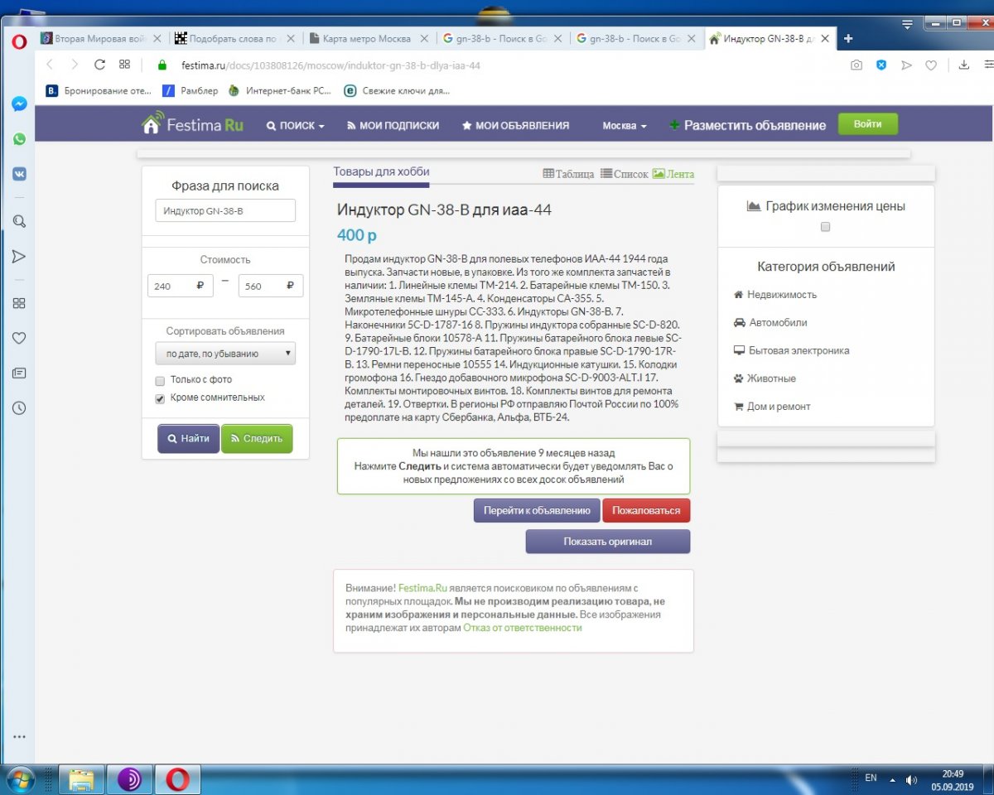Open the Москва city dropdown

click(624, 126)
